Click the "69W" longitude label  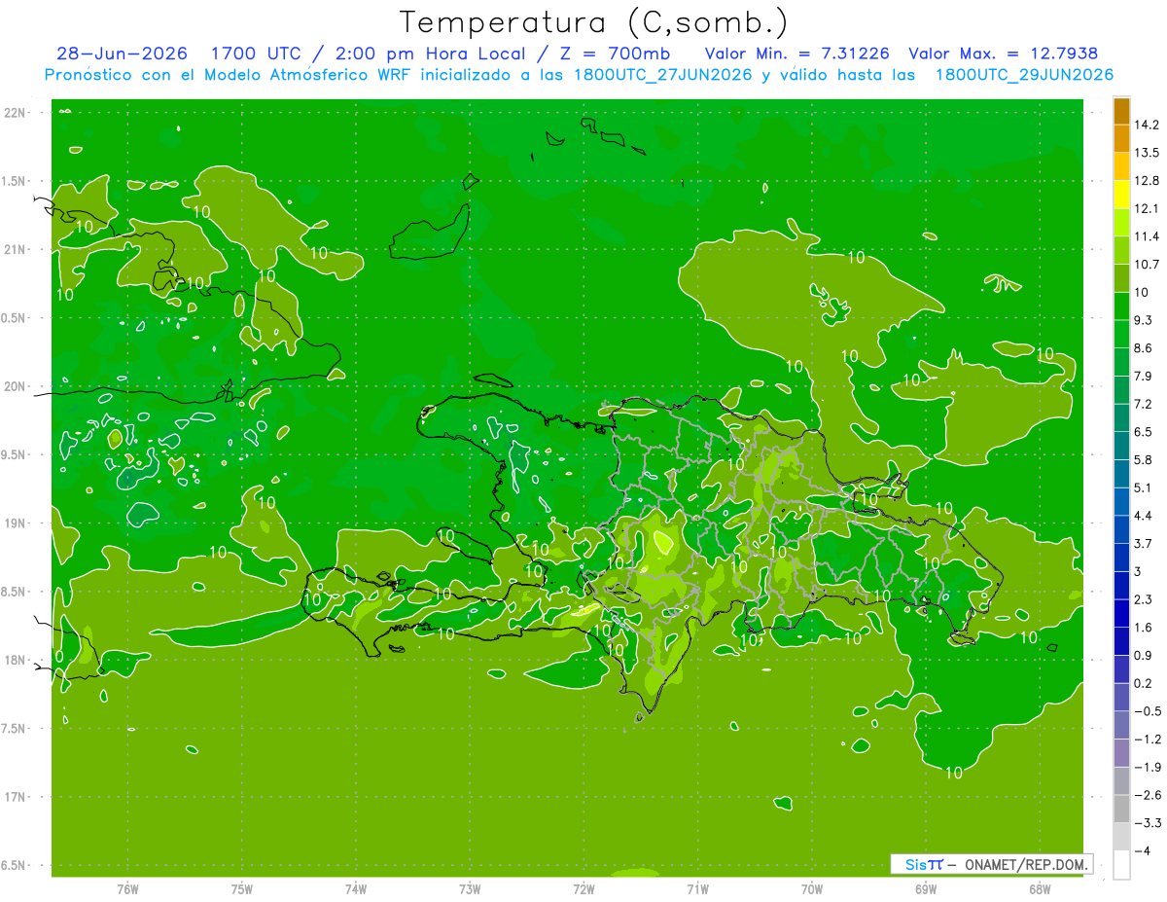(x=926, y=888)
